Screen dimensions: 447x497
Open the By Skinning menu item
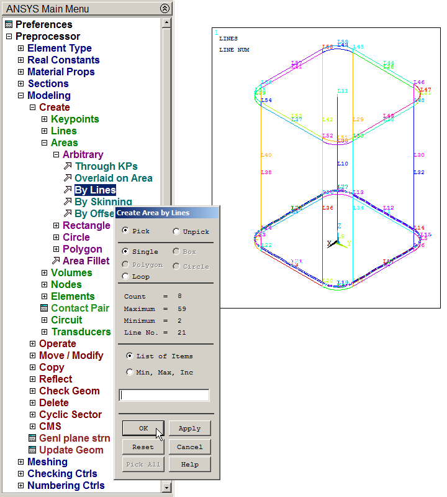(x=104, y=202)
